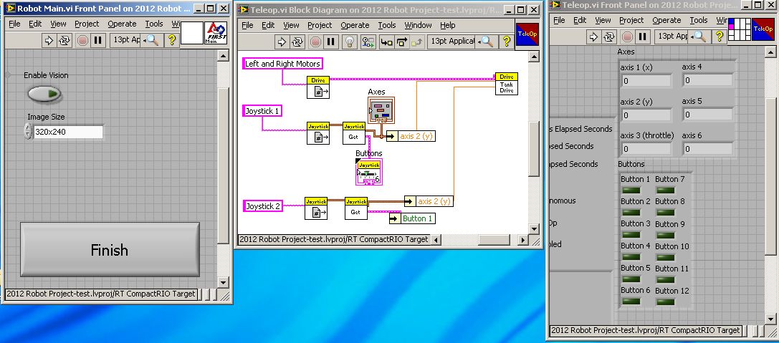Toggle Highlight Execution light bulb
The width and height of the screenshot is (779, 343).
(x=350, y=42)
